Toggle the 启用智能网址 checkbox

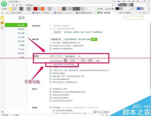pyautogui.click(x=50, y=89)
